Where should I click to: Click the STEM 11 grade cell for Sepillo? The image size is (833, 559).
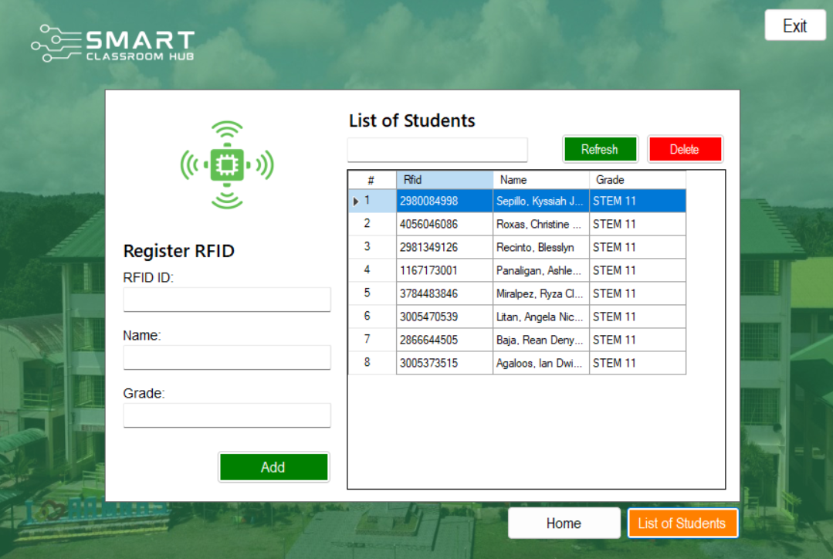click(x=638, y=202)
